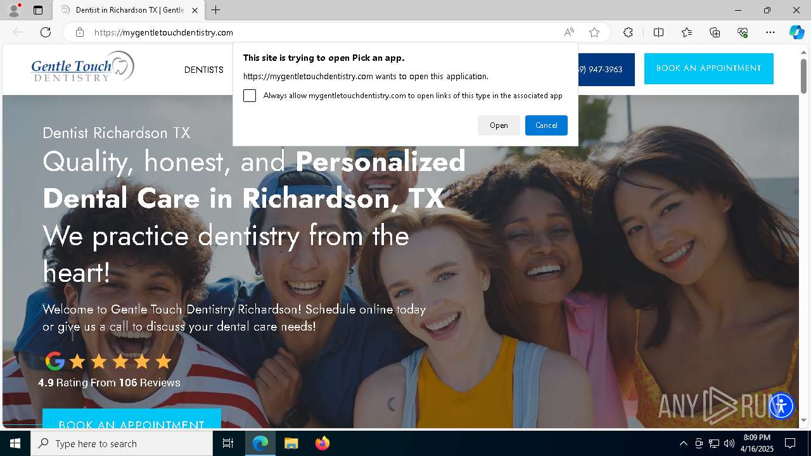Click the Open button in the dialog
The height and width of the screenshot is (456, 811).
tap(499, 125)
